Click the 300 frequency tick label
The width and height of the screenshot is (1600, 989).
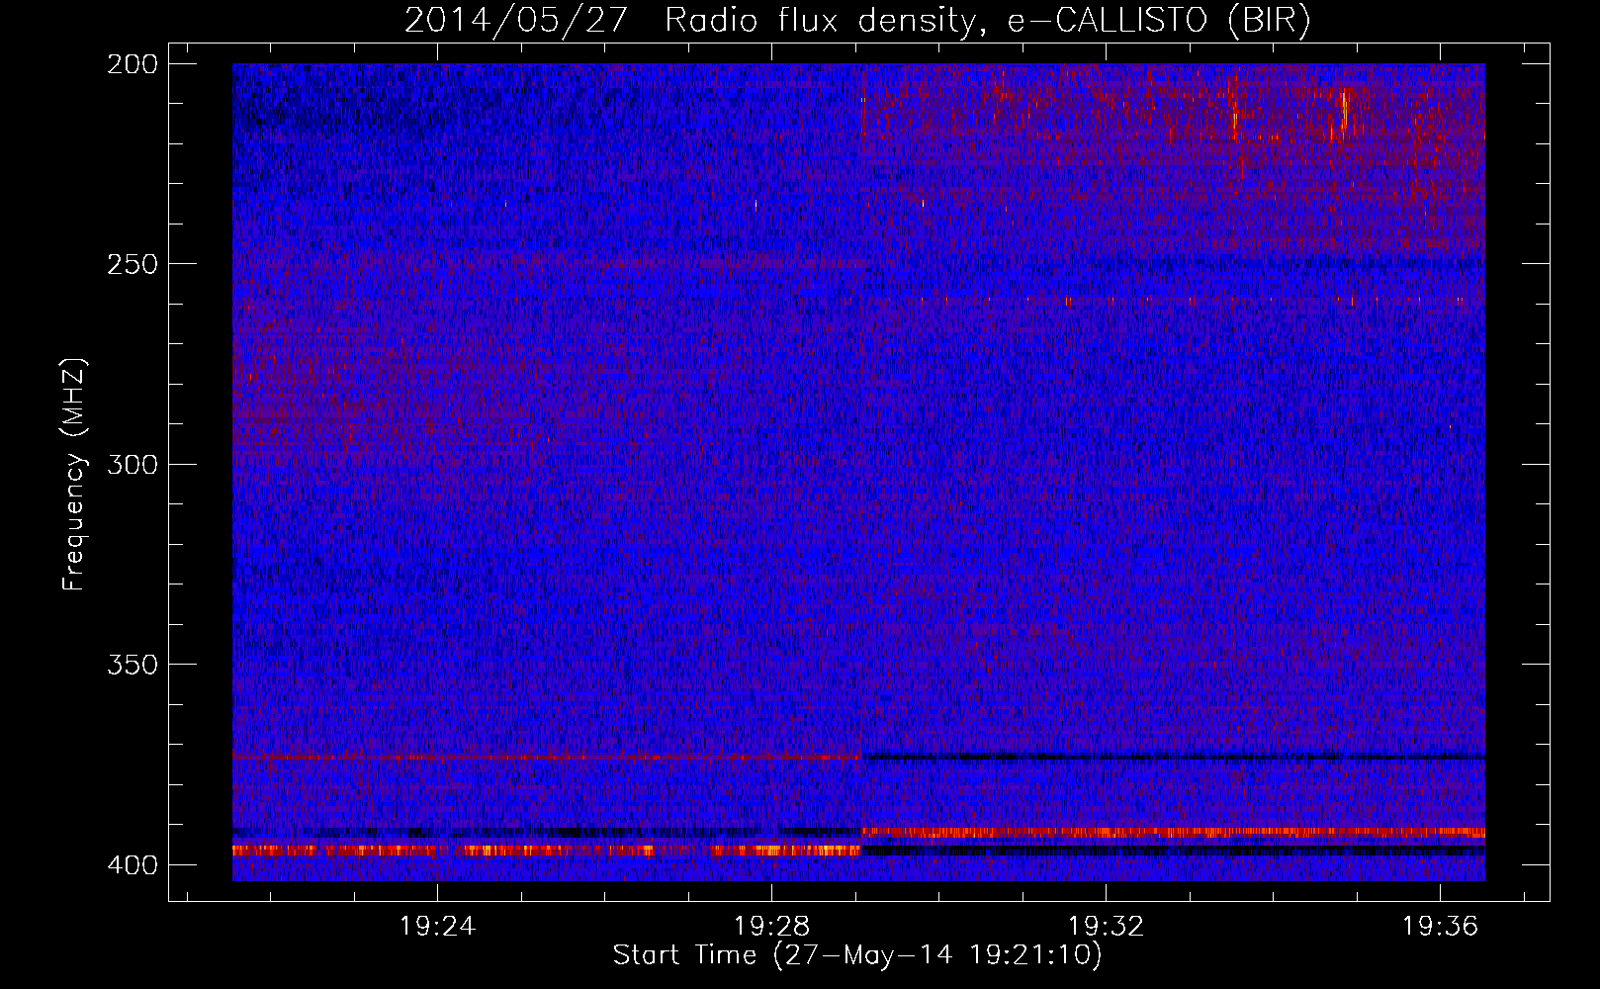coord(133,465)
